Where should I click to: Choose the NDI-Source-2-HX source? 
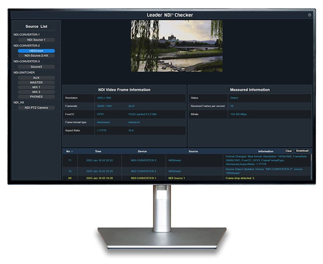pyautogui.click(x=36, y=56)
